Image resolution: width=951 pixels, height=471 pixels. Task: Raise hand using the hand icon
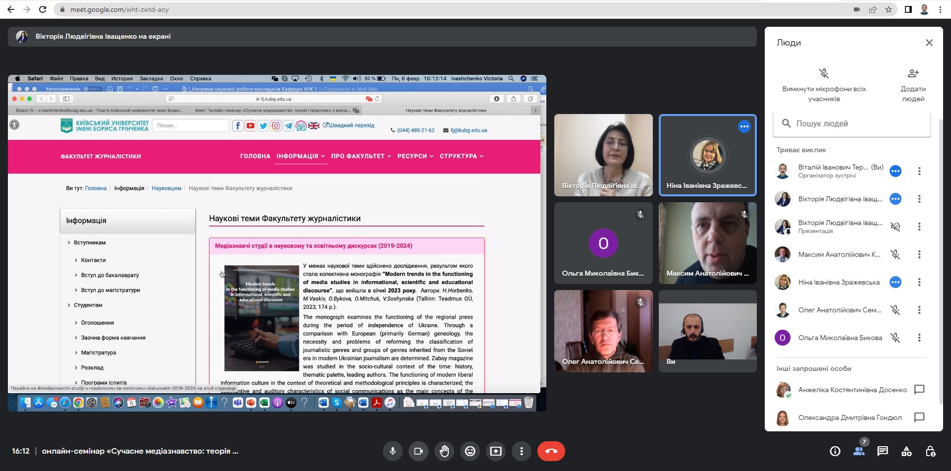(x=444, y=451)
